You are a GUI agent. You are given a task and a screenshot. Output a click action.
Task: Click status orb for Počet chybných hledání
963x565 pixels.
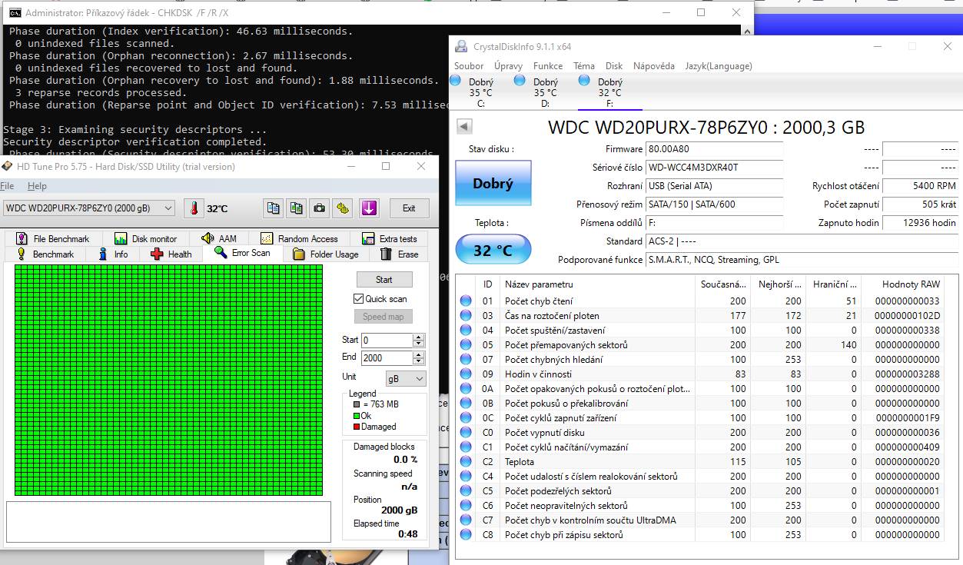click(466, 360)
